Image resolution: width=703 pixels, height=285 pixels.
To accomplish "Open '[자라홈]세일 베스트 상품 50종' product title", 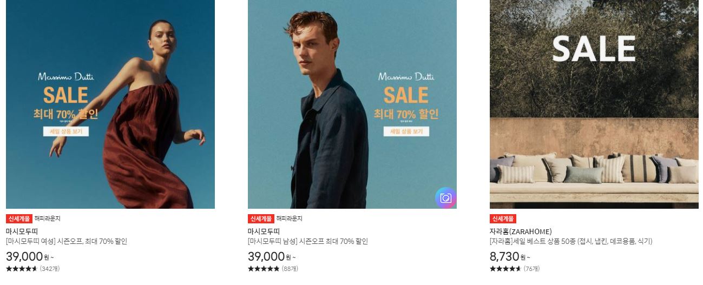I will pyautogui.click(x=571, y=242).
